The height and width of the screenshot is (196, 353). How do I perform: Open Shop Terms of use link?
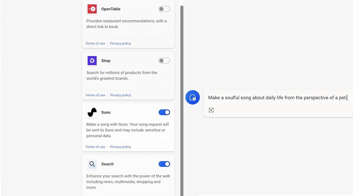click(x=95, y=95)
